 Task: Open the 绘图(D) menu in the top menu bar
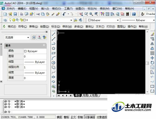point(80,9)
